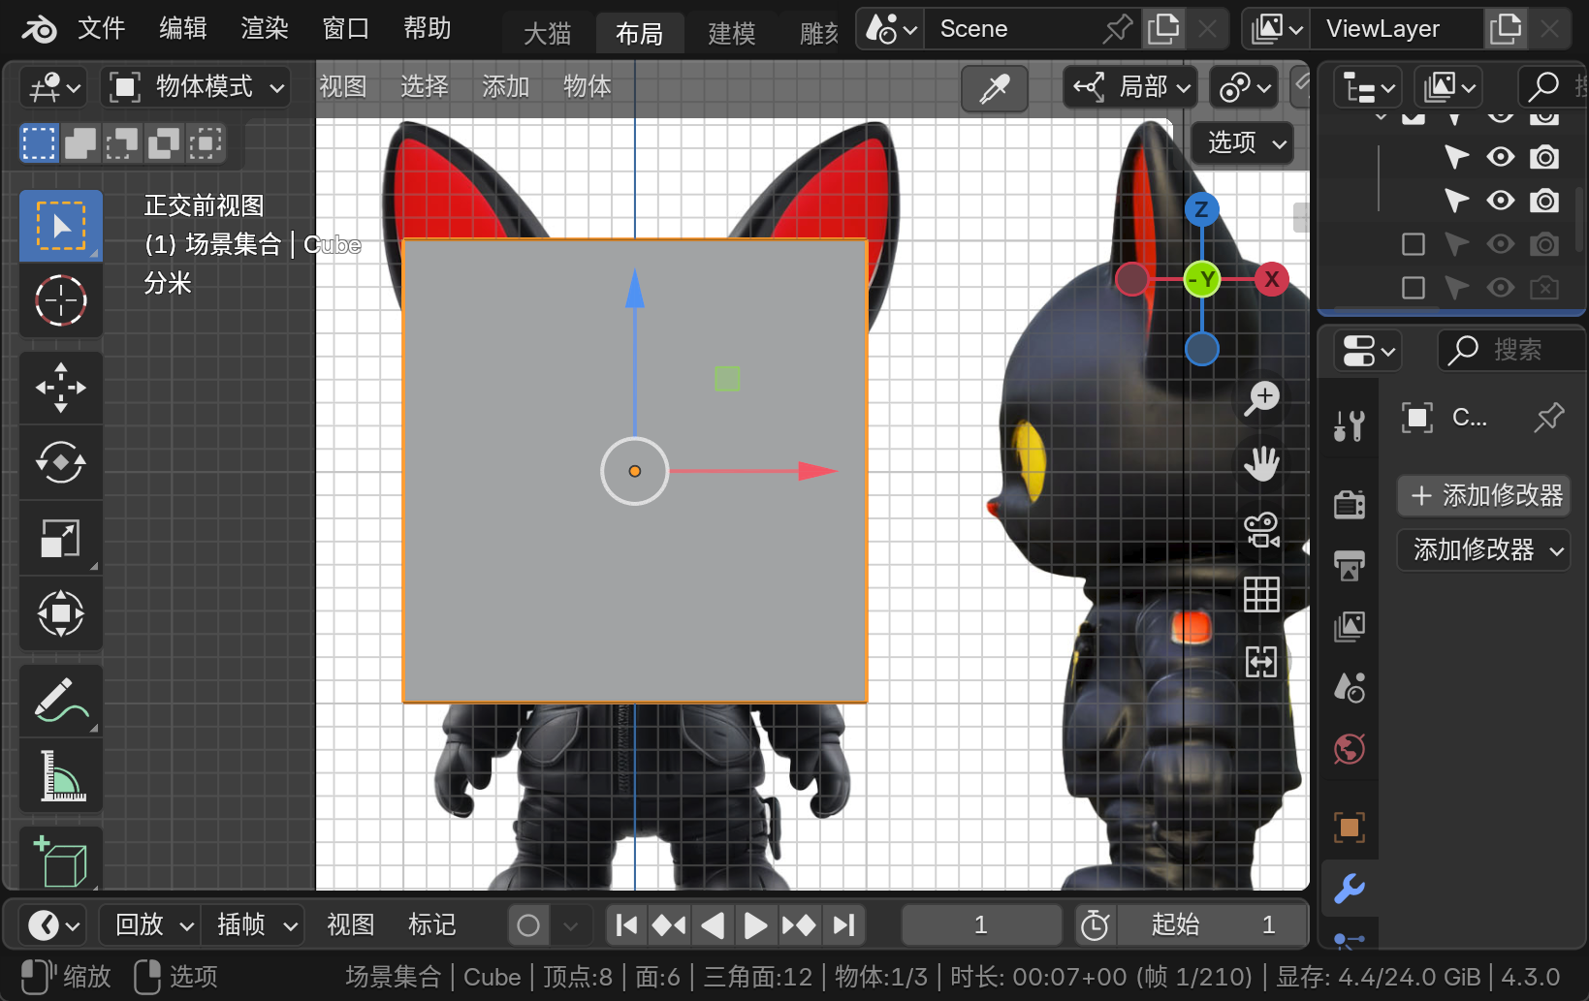Tick the checkbox in the crossed-out camera outliner row
Screen dimensions: 1589x1001
click(1414, 288)
